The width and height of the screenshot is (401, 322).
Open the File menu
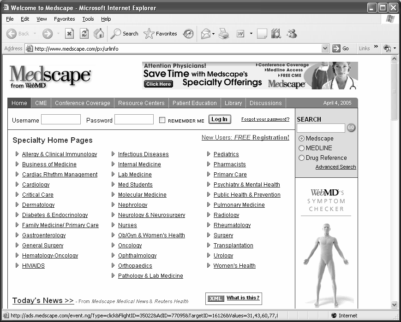(10, 19)
